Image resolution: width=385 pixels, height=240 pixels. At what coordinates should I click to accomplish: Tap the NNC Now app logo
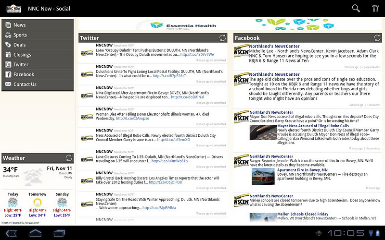pos(14,9)
